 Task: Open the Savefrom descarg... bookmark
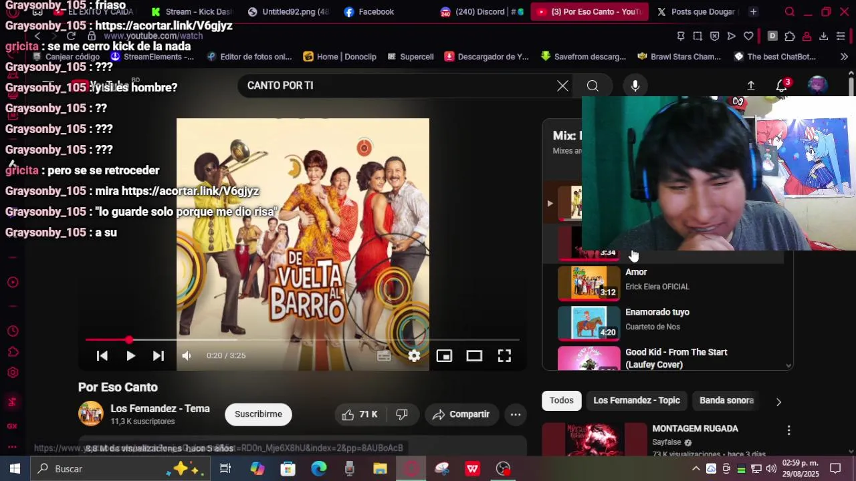pyautogui.click(x=583, y=57)
